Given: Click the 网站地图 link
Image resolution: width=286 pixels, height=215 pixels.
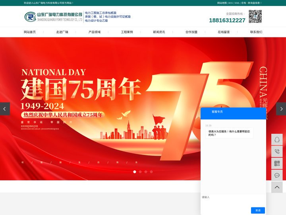Looking at the screenshot, I should click(222, 3).
